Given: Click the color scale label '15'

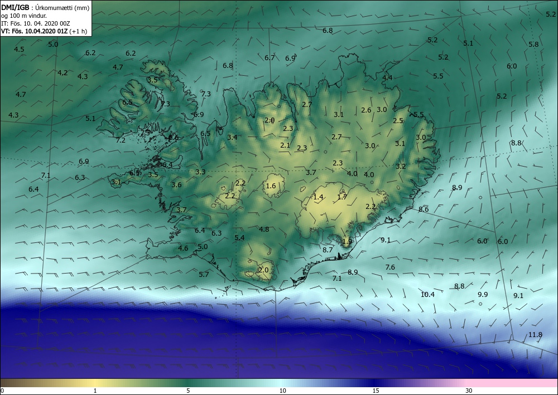Looking at the screenshot, I should click(x=376, y=391).
